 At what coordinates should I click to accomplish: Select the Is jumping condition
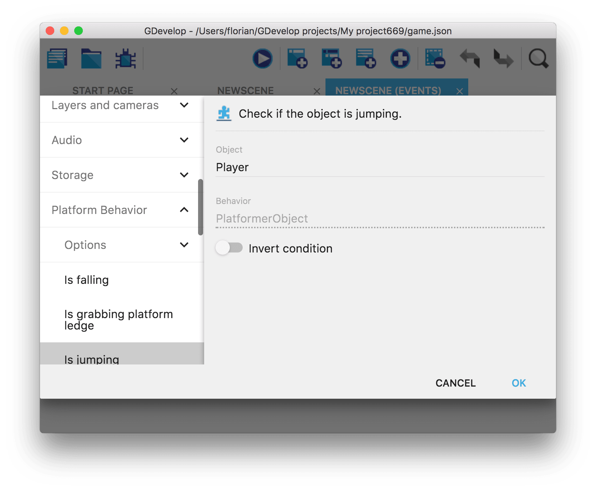pyautogui.click(x=122, y=354)
